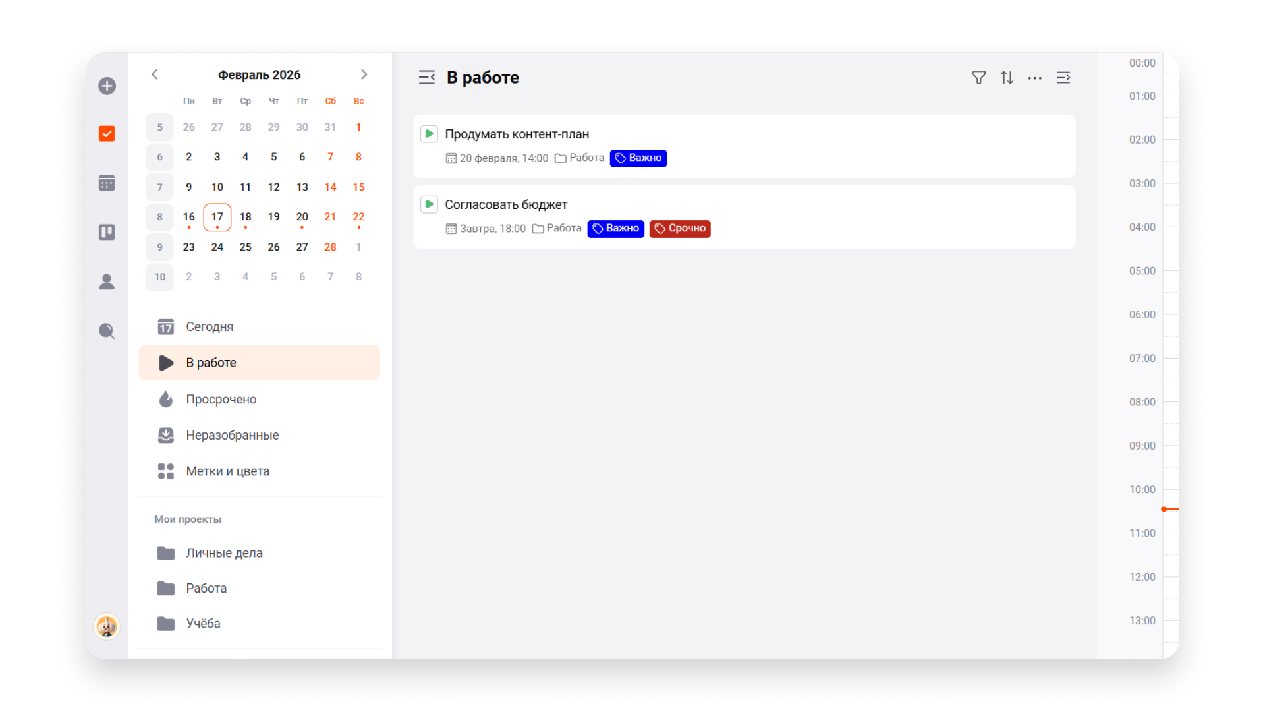Go to next month in calendar

(x=364, y=74)
